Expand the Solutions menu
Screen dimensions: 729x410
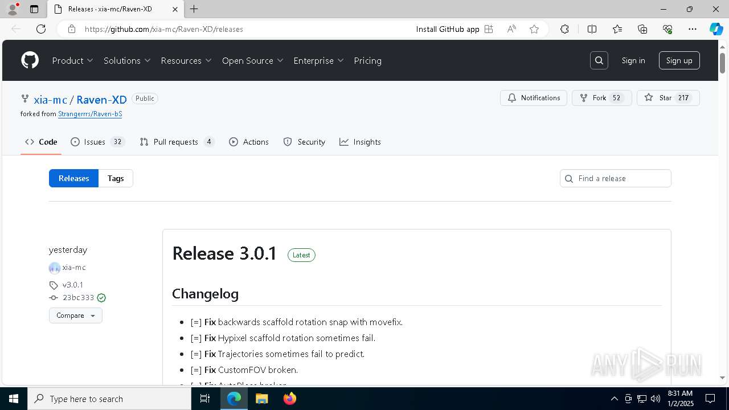click(127, 60)
